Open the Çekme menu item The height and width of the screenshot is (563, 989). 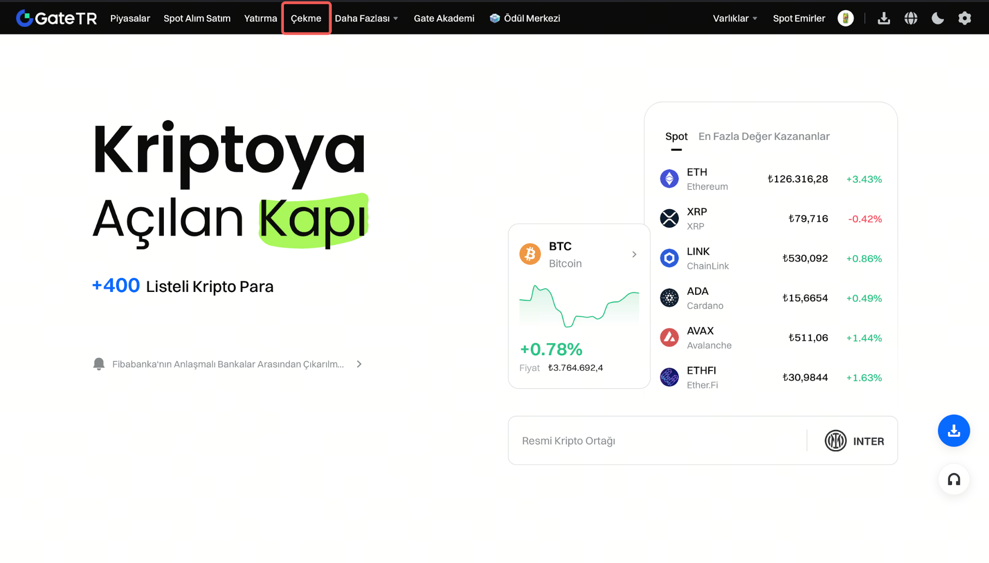click(306, 18)
